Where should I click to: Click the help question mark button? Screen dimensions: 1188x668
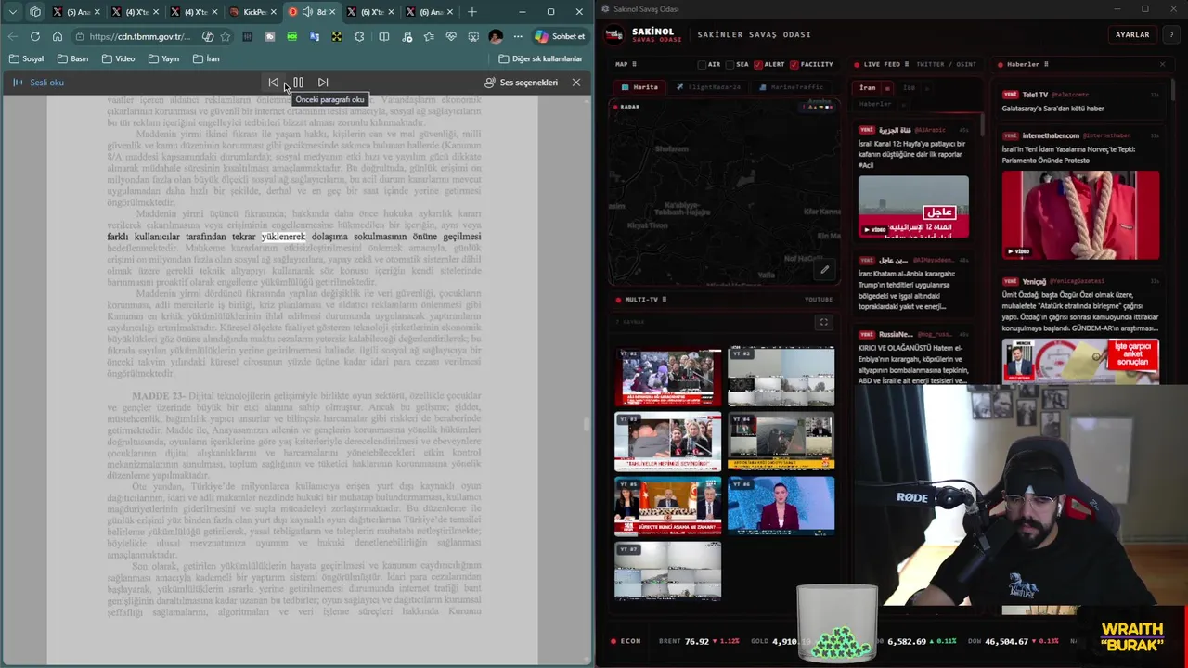click(1171, 34)
